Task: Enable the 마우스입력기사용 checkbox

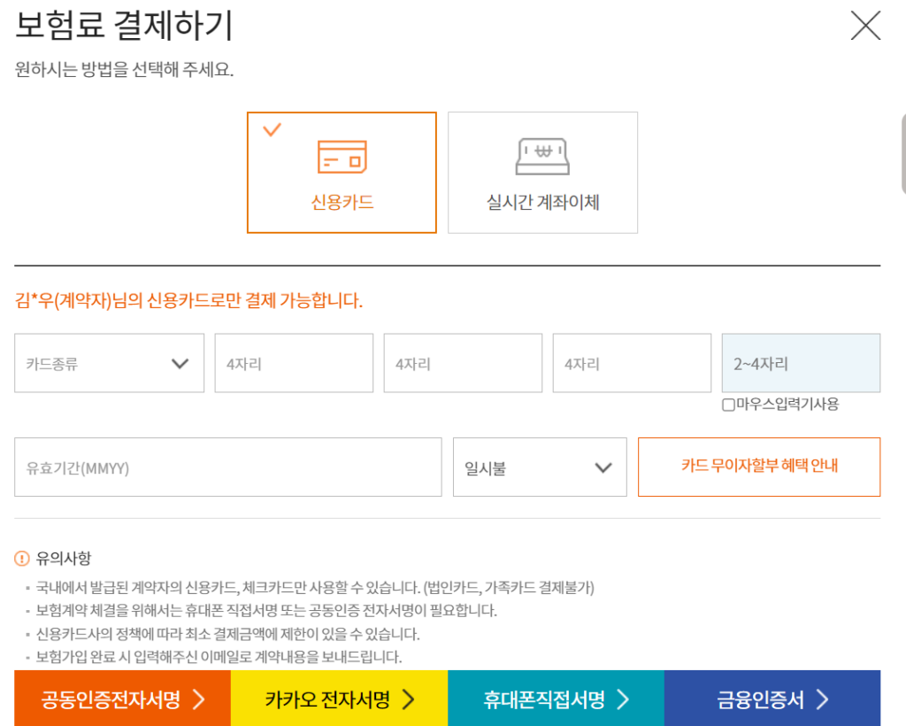Action: [x=728, y=405]
